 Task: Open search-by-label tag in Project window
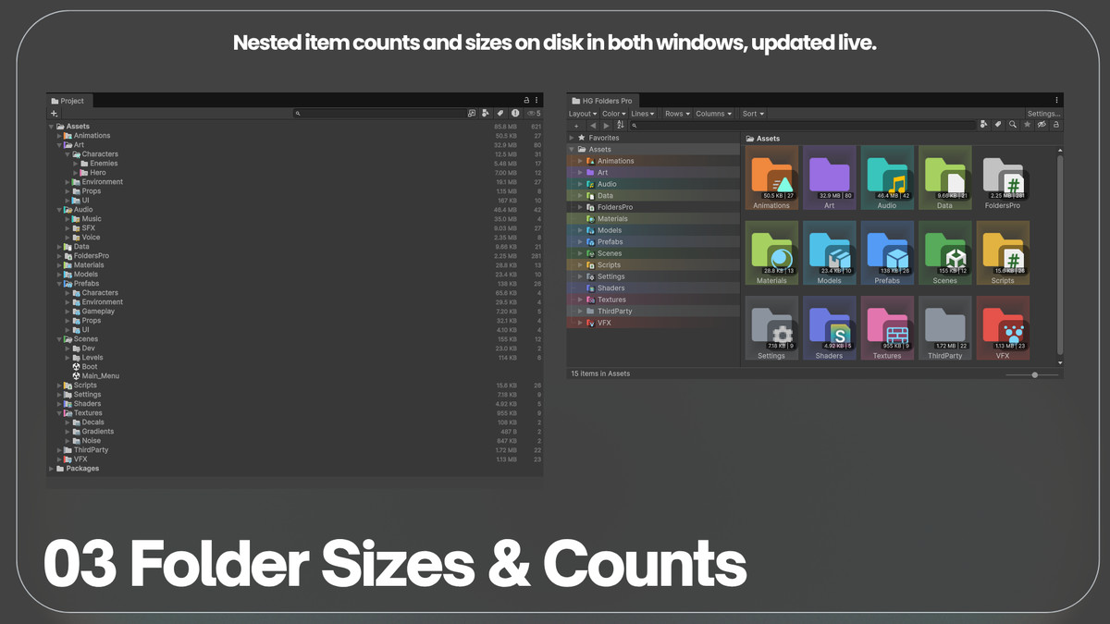click(499, 114)
